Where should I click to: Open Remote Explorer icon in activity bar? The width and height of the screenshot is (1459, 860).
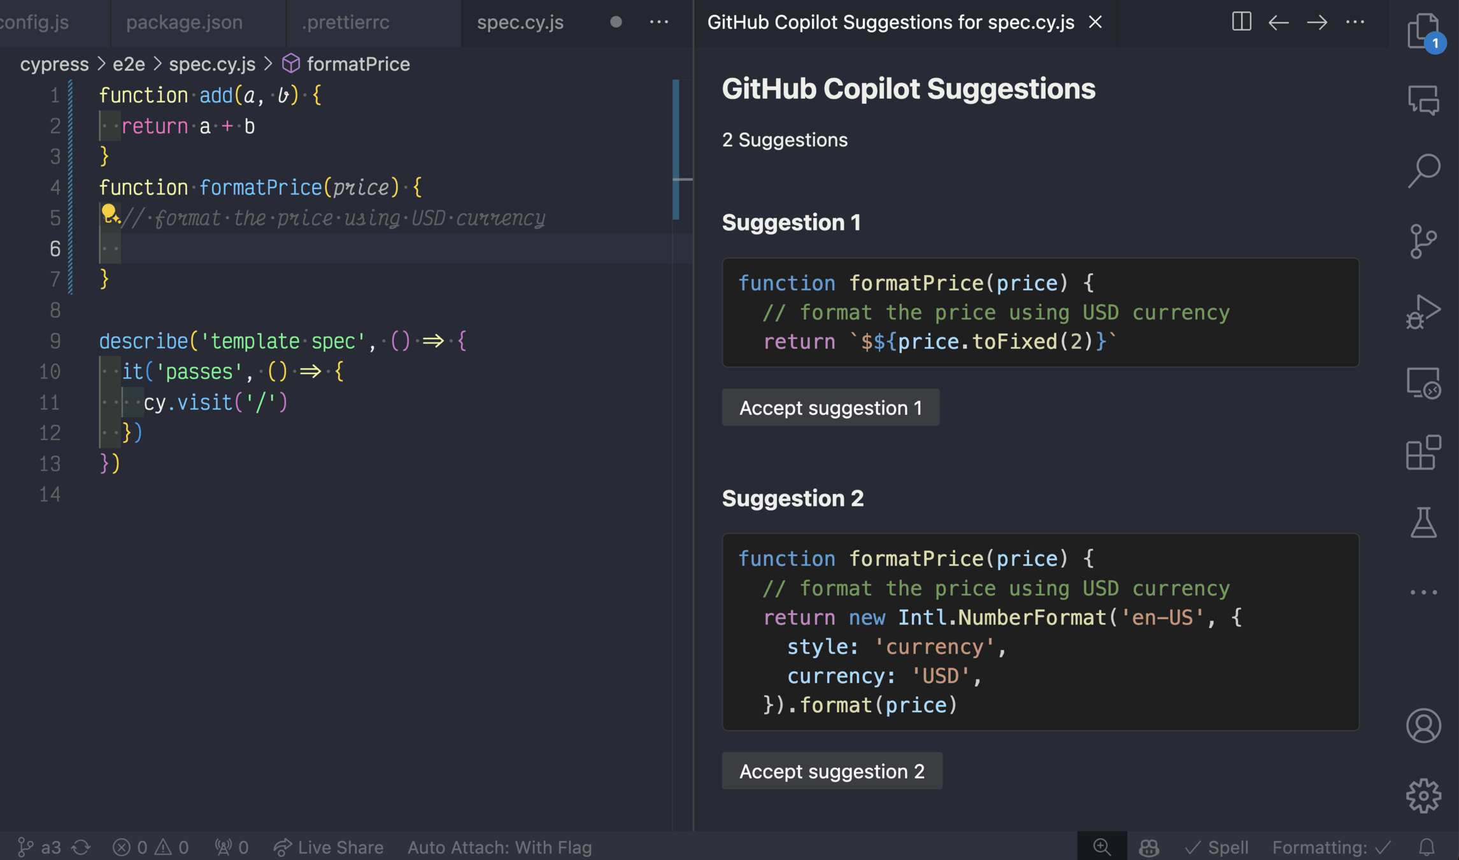click(1423, 382)
